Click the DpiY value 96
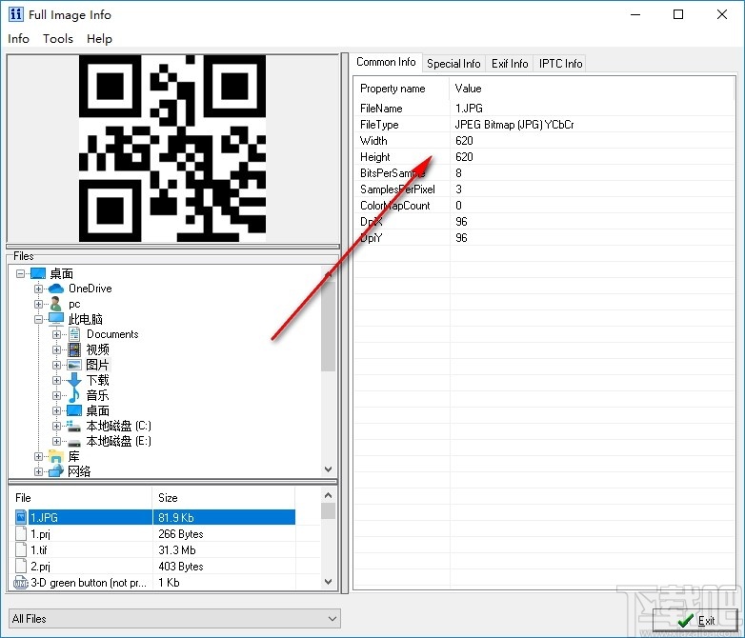 click(x=461, y=237)
